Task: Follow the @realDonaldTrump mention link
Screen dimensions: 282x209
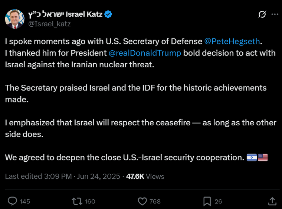Action: [145, 53]
